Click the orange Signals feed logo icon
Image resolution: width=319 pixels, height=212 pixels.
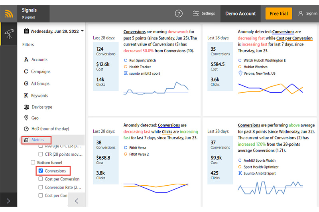[9, 14]
